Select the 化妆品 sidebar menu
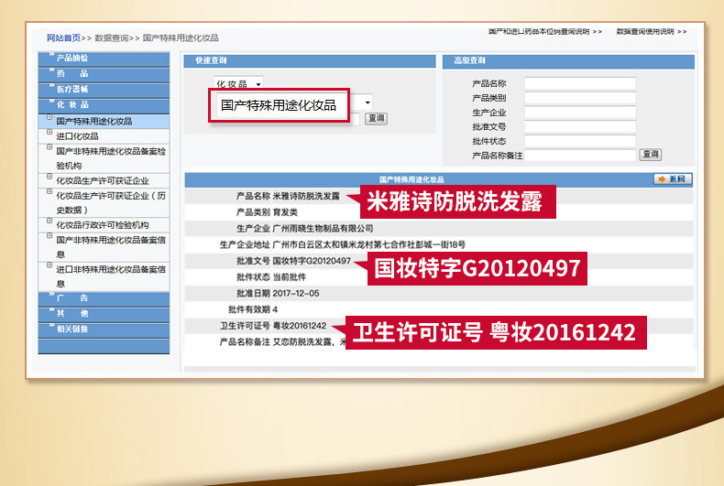 click(x=104, y=105)
